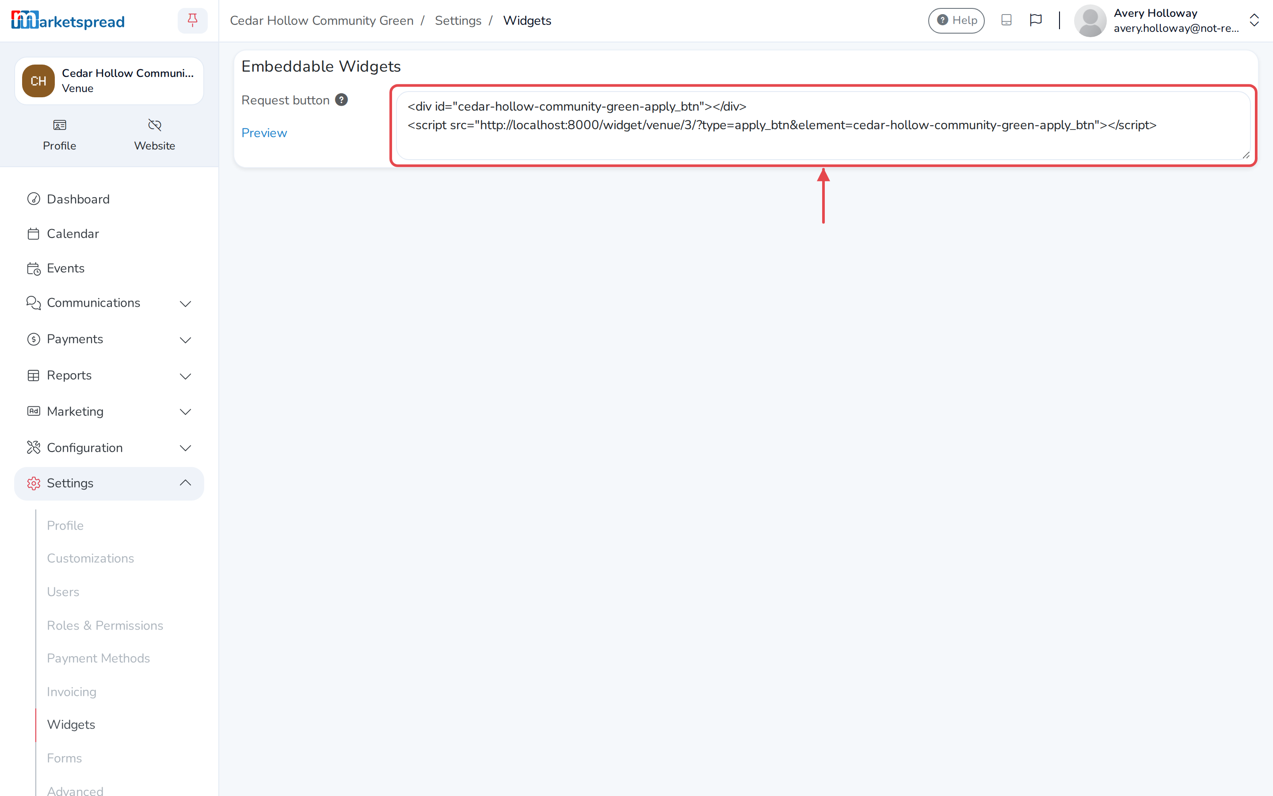Open Events in sidebar

point(66,268)
